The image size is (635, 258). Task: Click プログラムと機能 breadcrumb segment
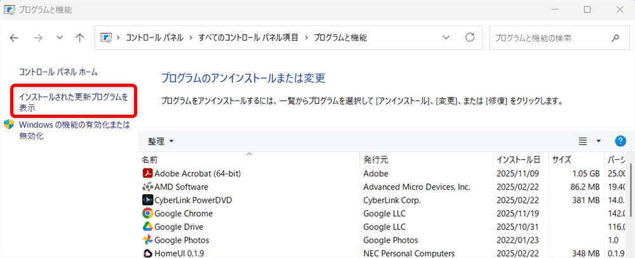[340, 38]
